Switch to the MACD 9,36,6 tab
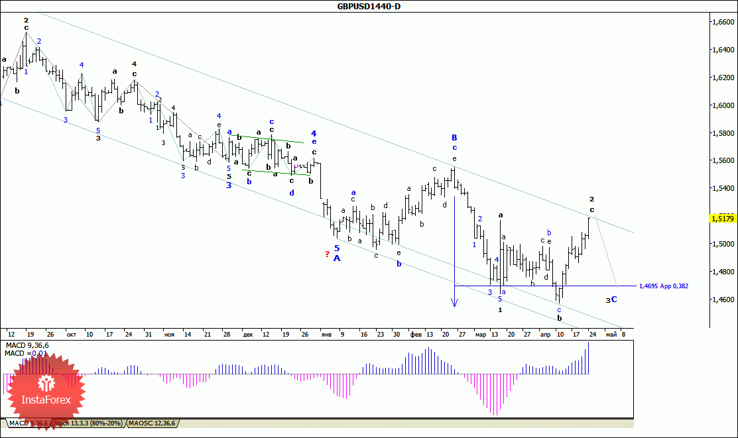Screen dimensions: 738x438 (29, 423)
